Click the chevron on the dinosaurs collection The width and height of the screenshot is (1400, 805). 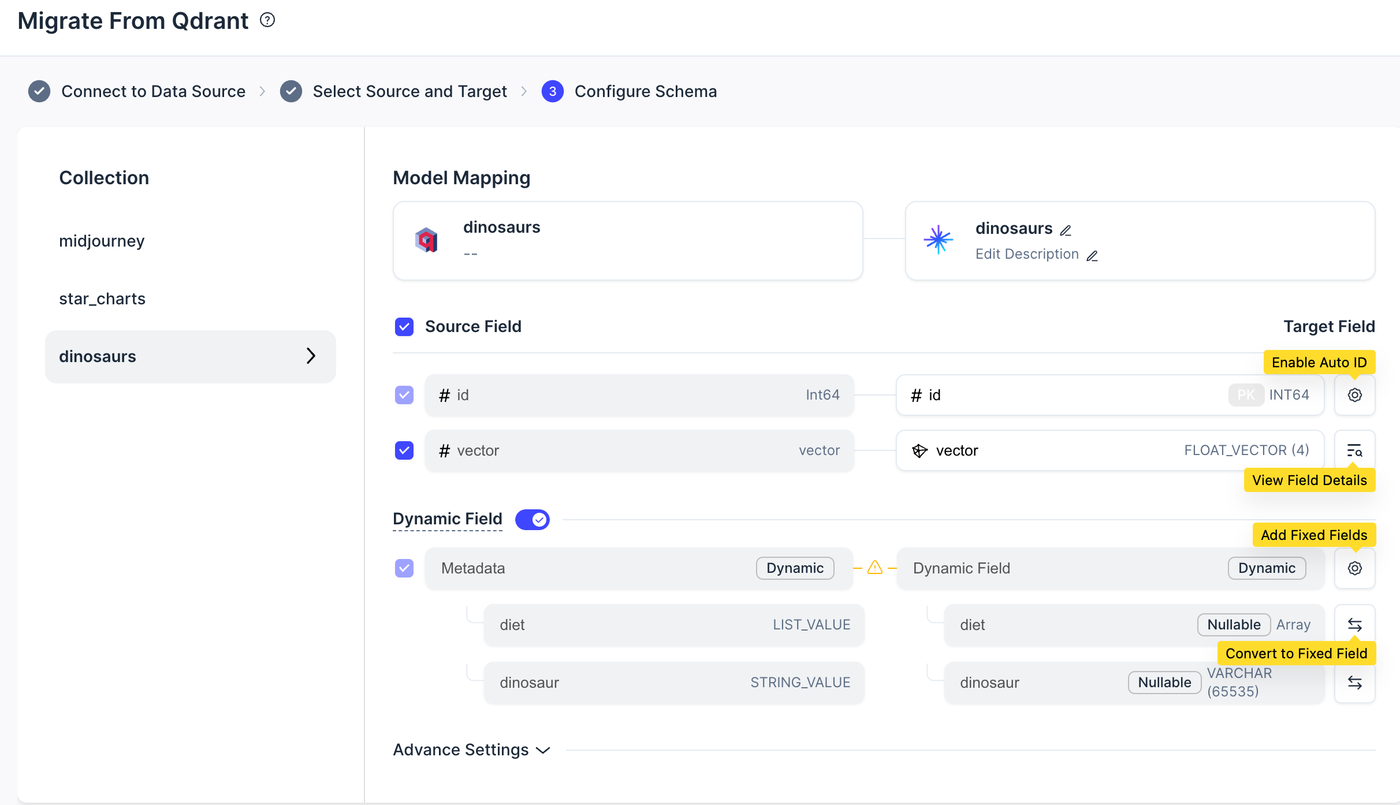[311, 356]
